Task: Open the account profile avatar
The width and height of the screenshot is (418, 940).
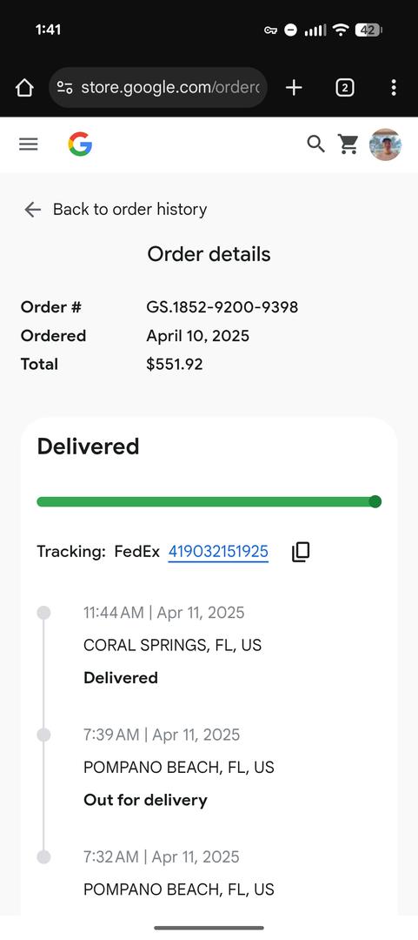Action: click(385, 144)
